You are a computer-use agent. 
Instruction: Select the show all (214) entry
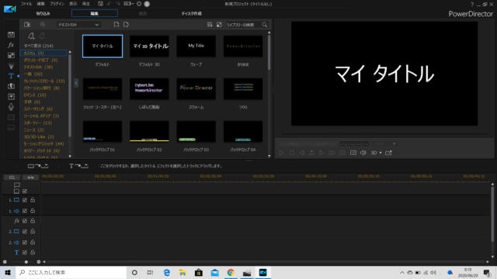(39, 46)
